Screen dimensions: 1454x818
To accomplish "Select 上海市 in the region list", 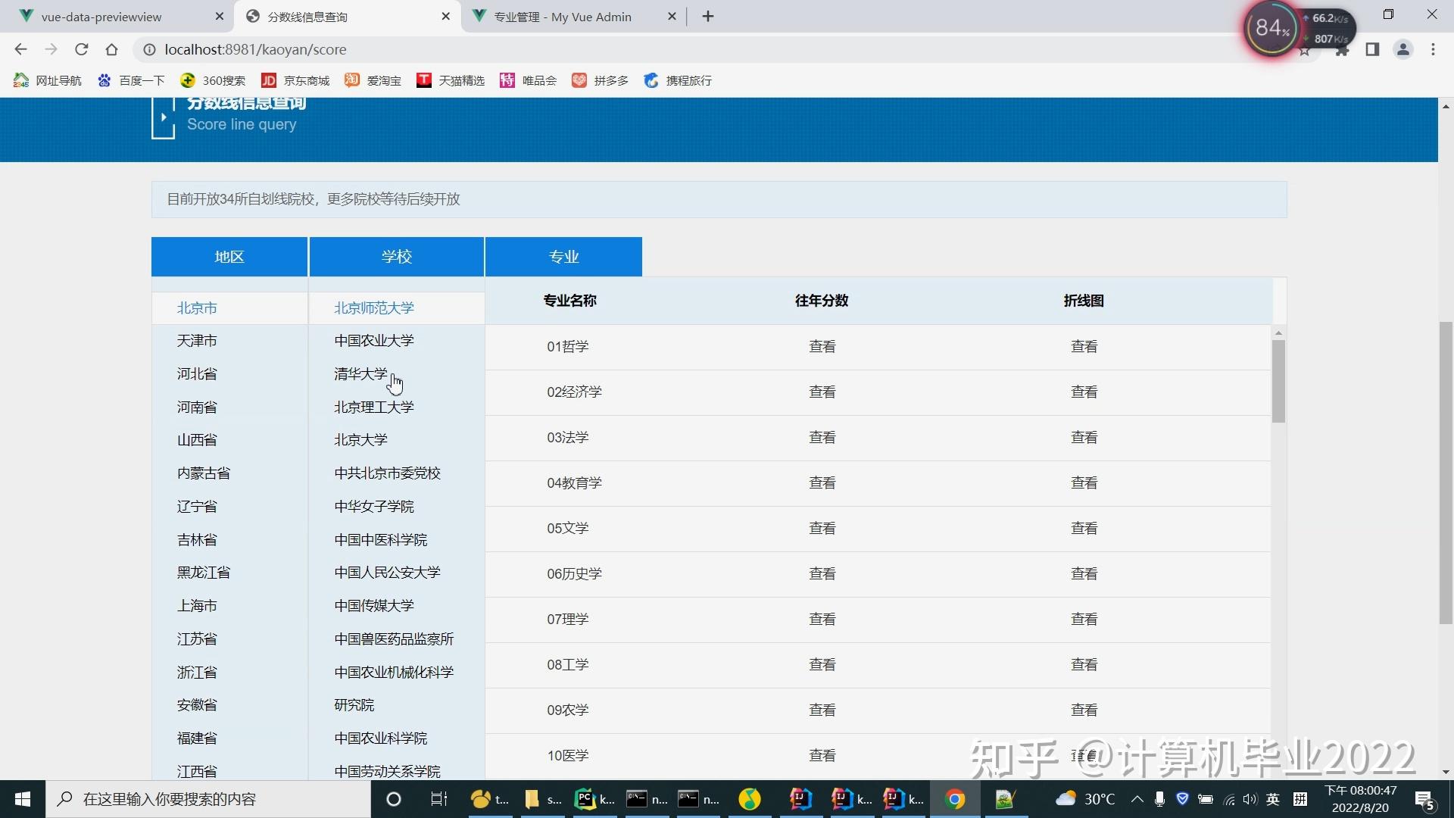I will pos(197,606).
